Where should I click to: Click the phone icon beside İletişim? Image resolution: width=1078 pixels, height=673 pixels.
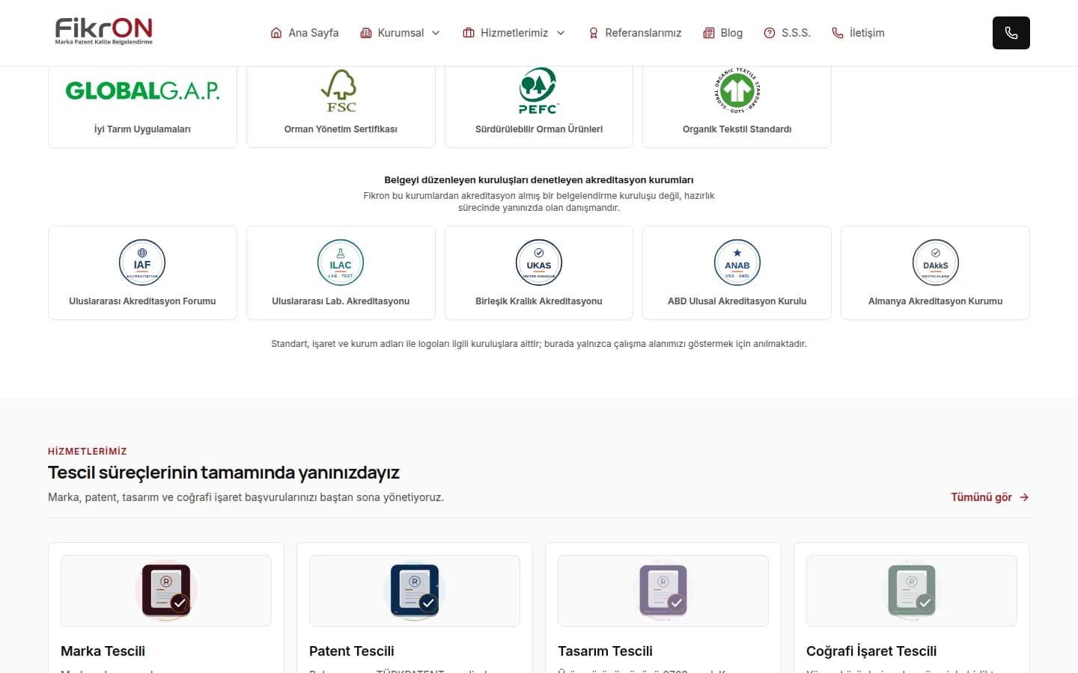point(838,33)
